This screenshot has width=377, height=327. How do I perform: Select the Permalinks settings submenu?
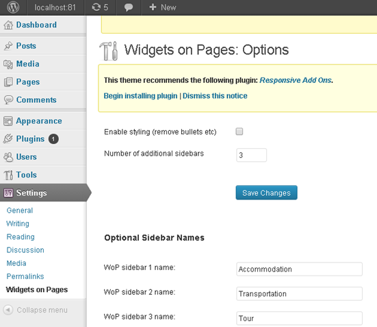point(25,276)
